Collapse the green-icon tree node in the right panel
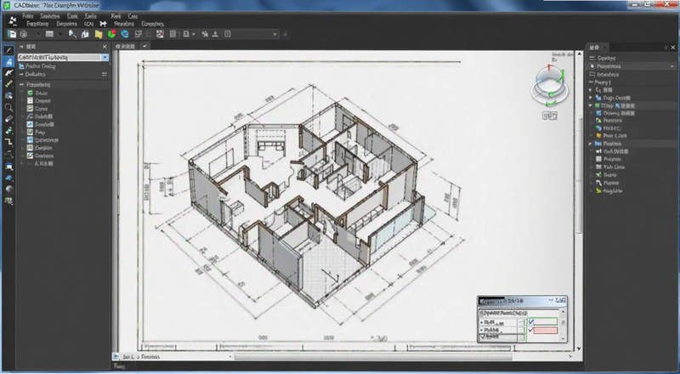 pos(590,105)
